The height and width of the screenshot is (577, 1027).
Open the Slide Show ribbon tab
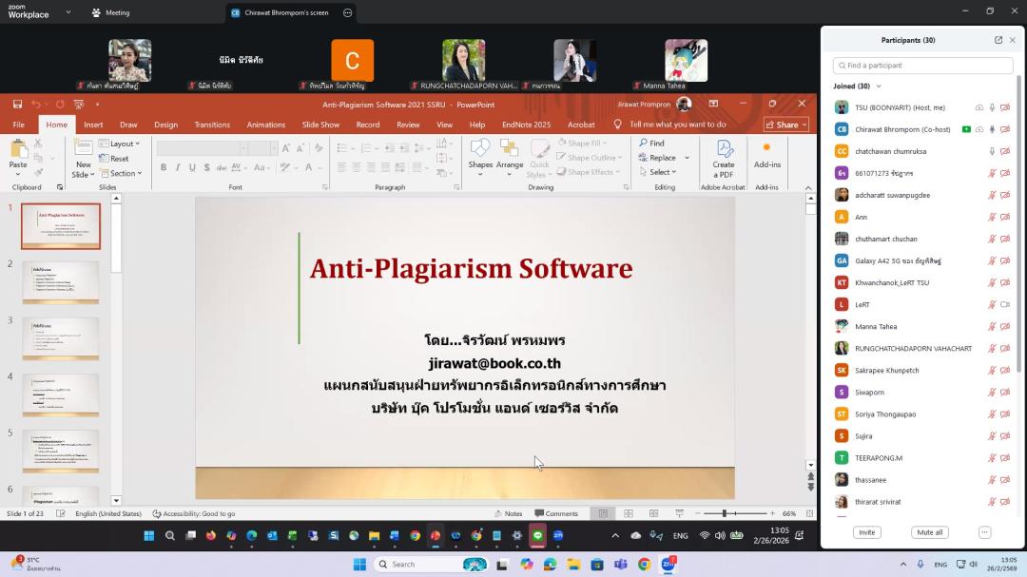(320, 125)
